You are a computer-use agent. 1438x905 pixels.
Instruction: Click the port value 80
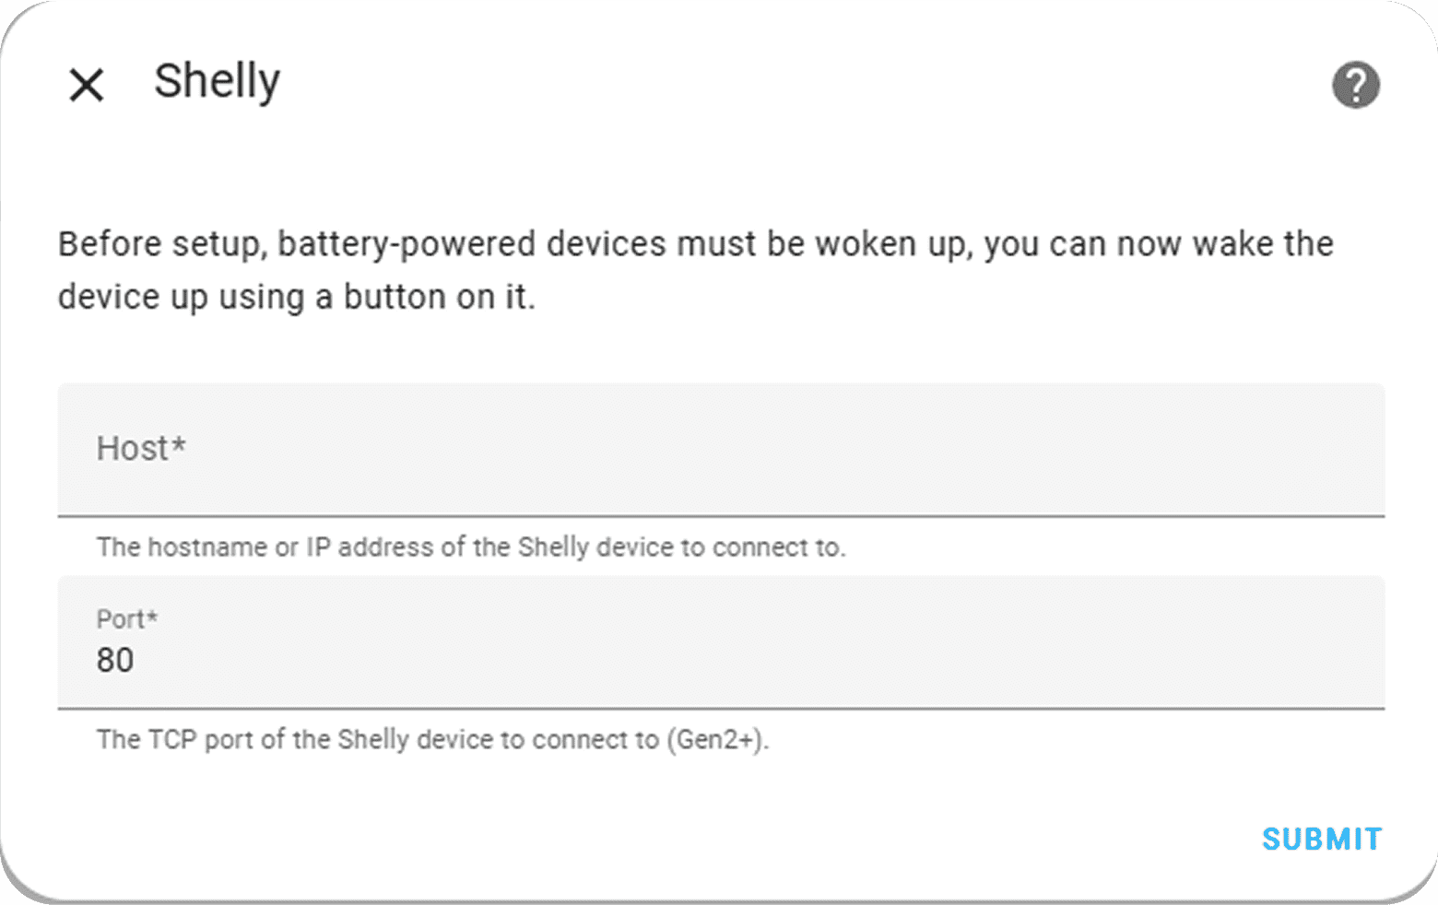tap(115, 661)
